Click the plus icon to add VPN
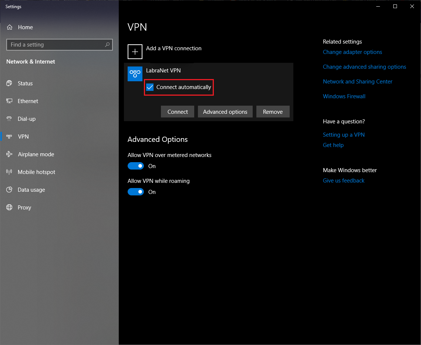The width and height of the screenshot is (421, 345). click(x=135, y=51)
